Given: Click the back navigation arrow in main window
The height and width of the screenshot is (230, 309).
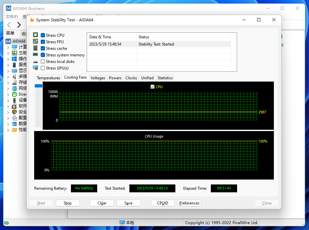Looking at the screenshot, I should point(9,25).
